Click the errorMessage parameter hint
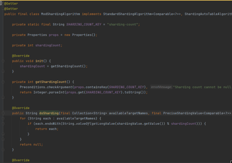This screenshot has height=163, width=232. tap(161, 87)
